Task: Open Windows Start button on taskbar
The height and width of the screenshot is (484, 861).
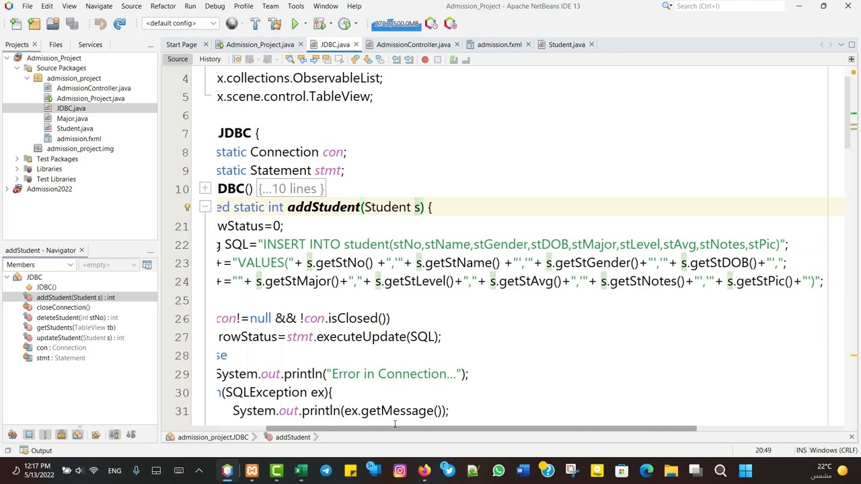Action: (745, 471)
